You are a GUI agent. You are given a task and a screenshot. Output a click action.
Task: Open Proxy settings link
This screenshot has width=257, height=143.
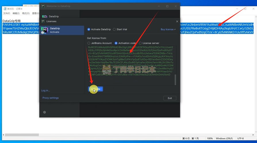[x=51, y=98]
